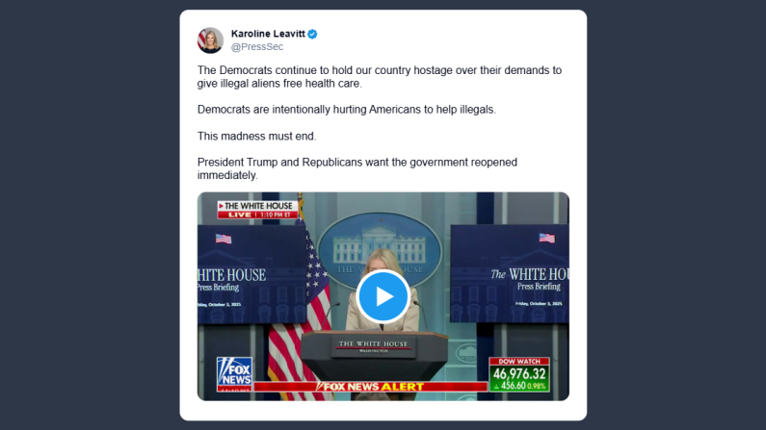Click the Fox News logo in video
Viewport: 766px width, 430px height.
(x=234, y=374)
